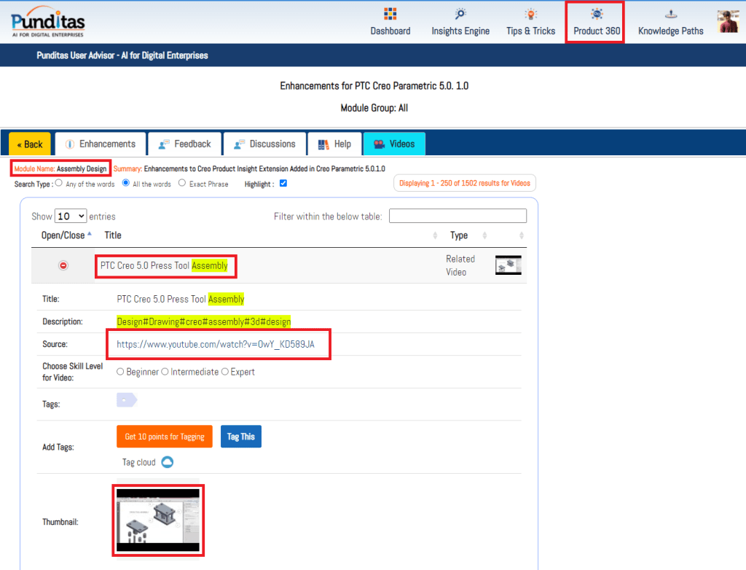Open Knowledge Paths icon

point(670,15)
